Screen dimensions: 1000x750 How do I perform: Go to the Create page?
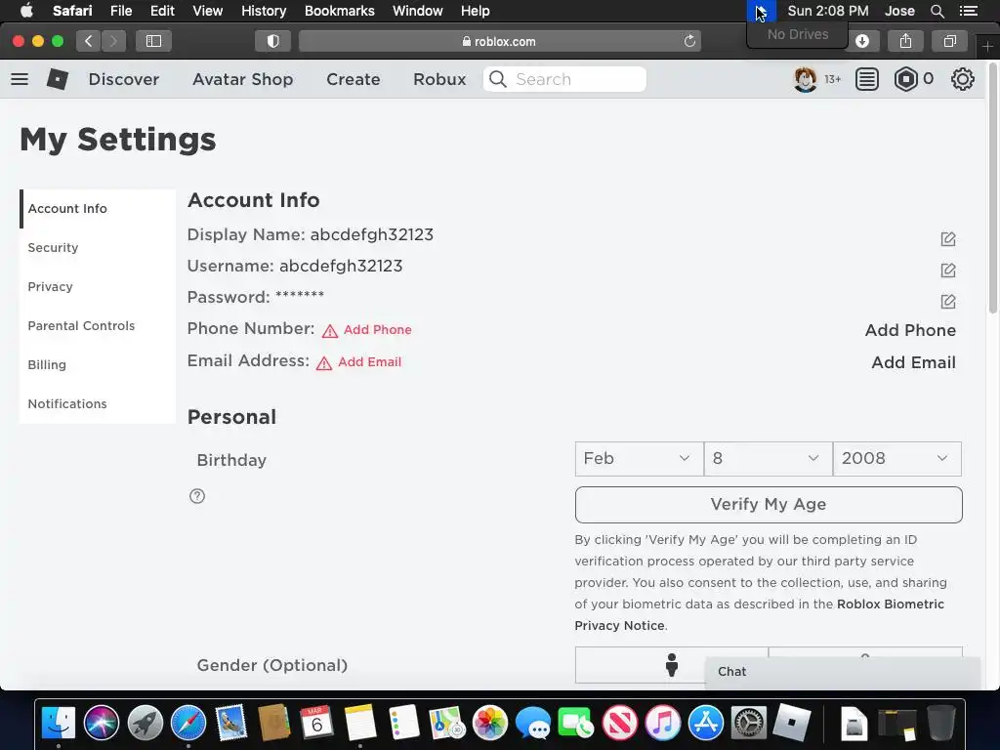coord(354,79)
